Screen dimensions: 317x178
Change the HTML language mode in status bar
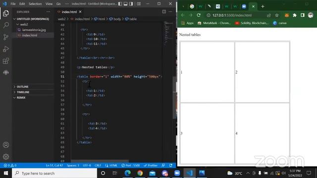(111, 166)
